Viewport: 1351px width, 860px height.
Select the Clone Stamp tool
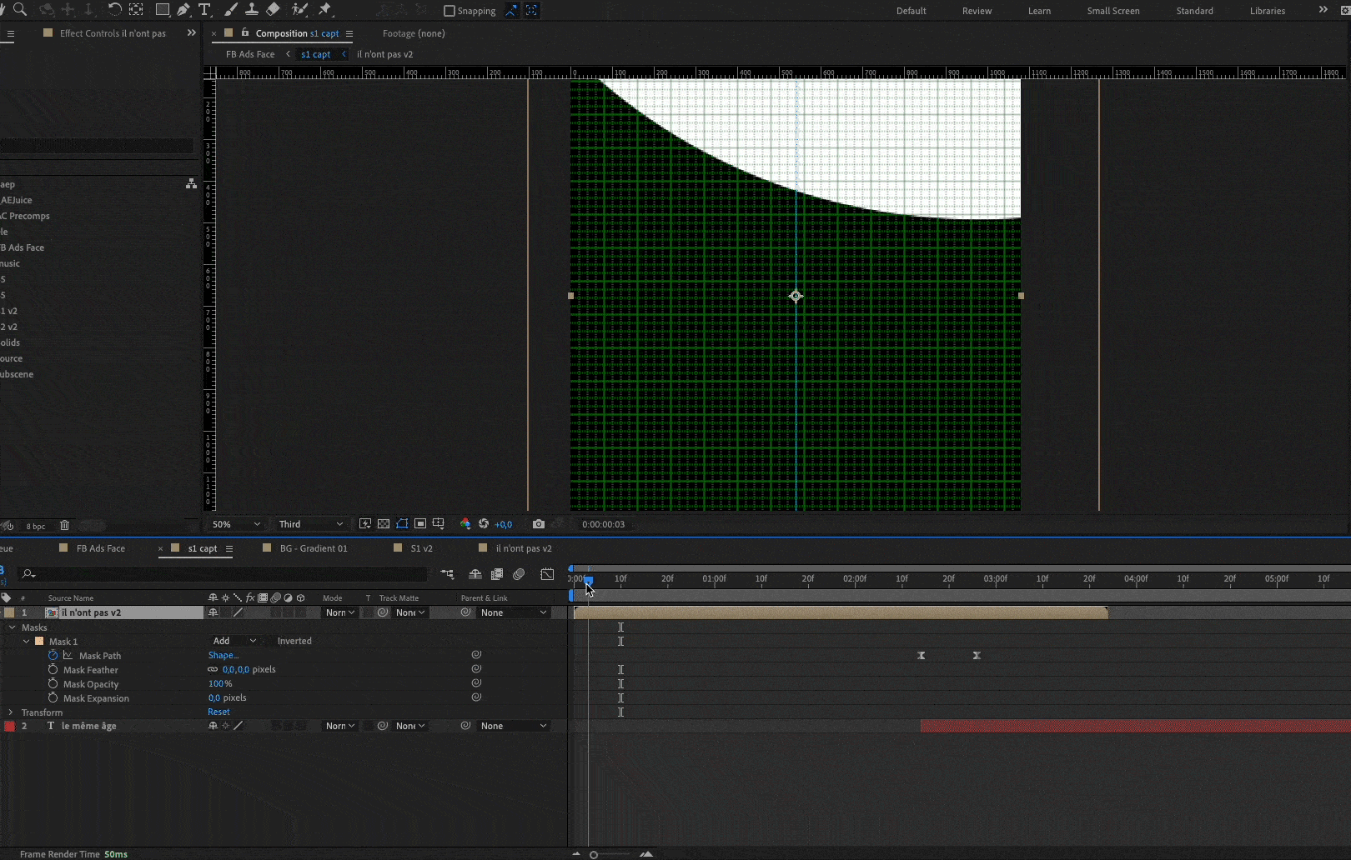(251, 10)
